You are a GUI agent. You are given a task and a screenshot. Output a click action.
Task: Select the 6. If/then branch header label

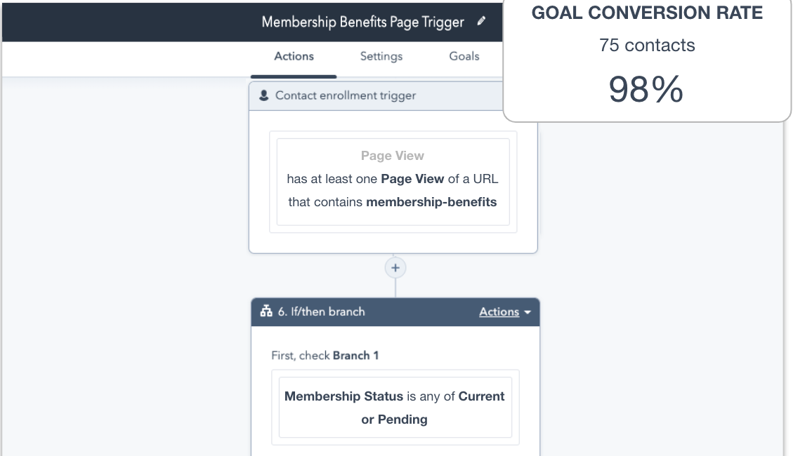click(x=322, y=311)
